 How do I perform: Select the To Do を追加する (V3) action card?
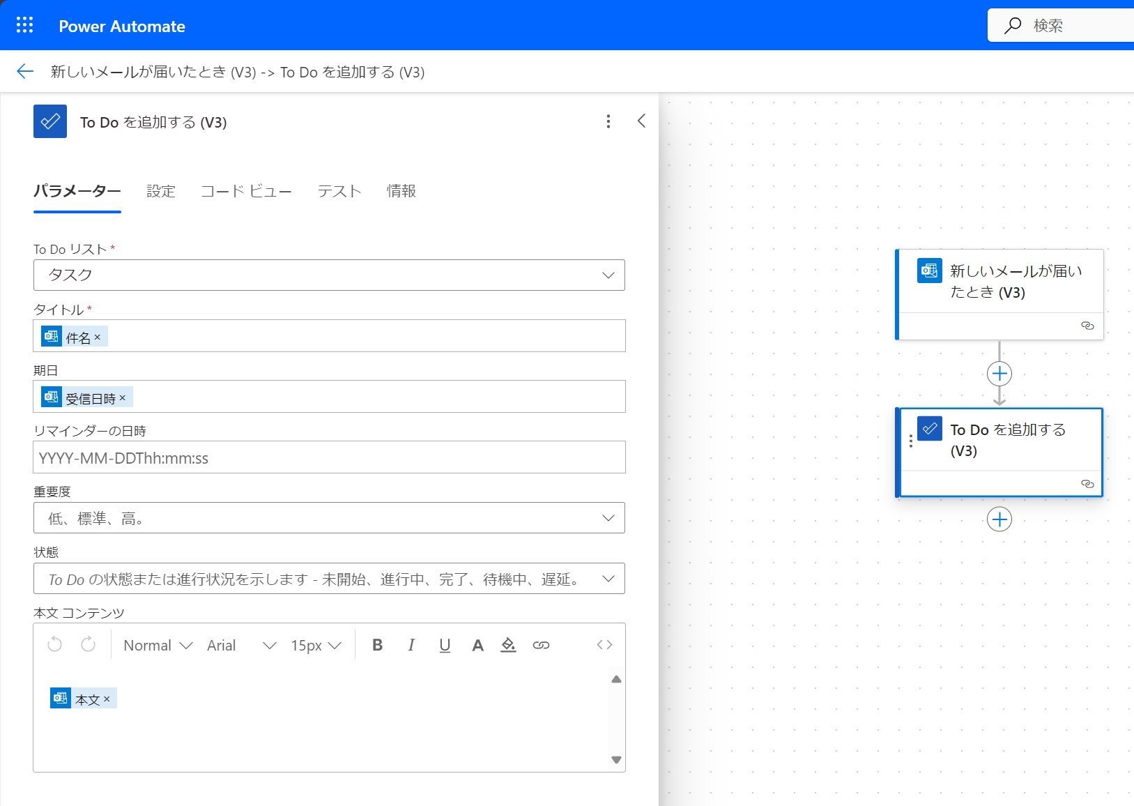[x=999, y=453]
